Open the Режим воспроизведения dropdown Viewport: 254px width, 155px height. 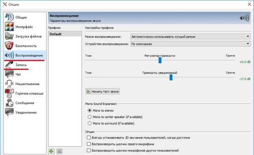pyautogui.click(x=190, y=37)
